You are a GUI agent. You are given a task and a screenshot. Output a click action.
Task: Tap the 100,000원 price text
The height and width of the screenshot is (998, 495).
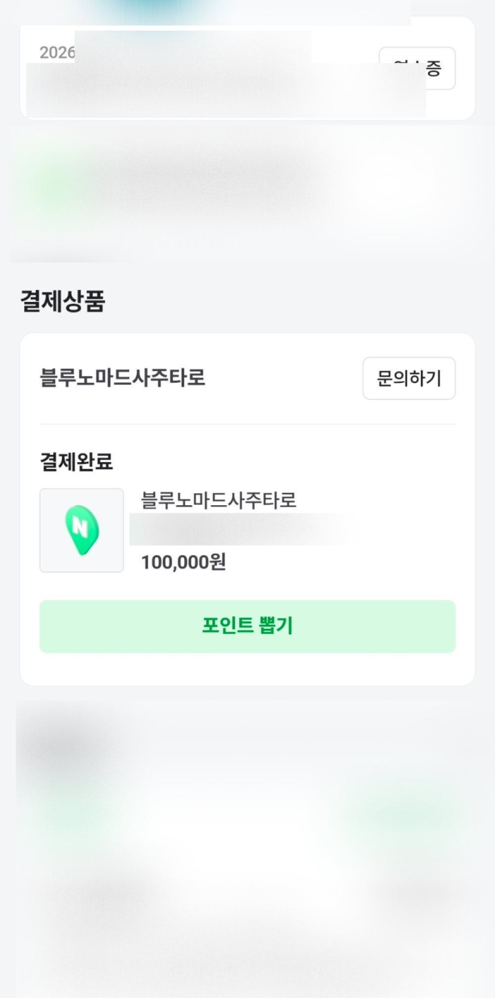tap(184, 562)
